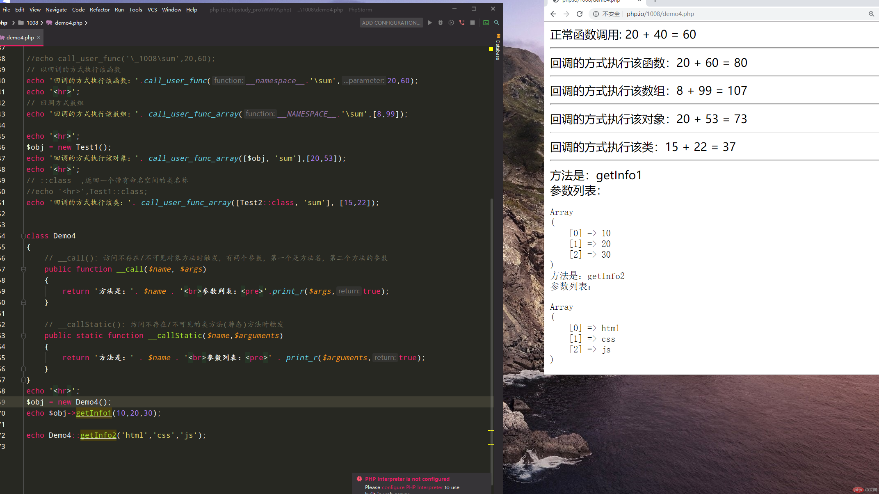
Task: Maximize the PhpStorm window
Action: [473, 9]
